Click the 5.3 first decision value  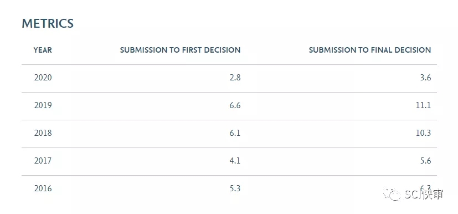point(235,188)
